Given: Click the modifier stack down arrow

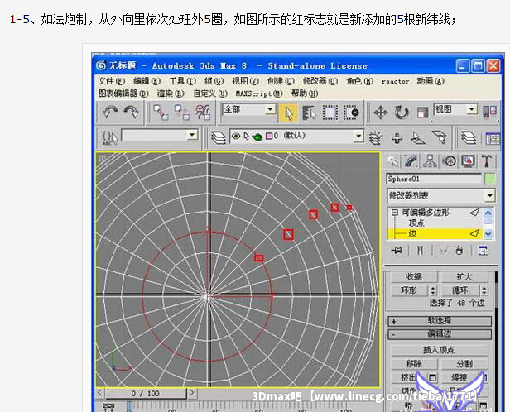Looking at the screenshot, I should pyautogui.click(x=488, y=233).
